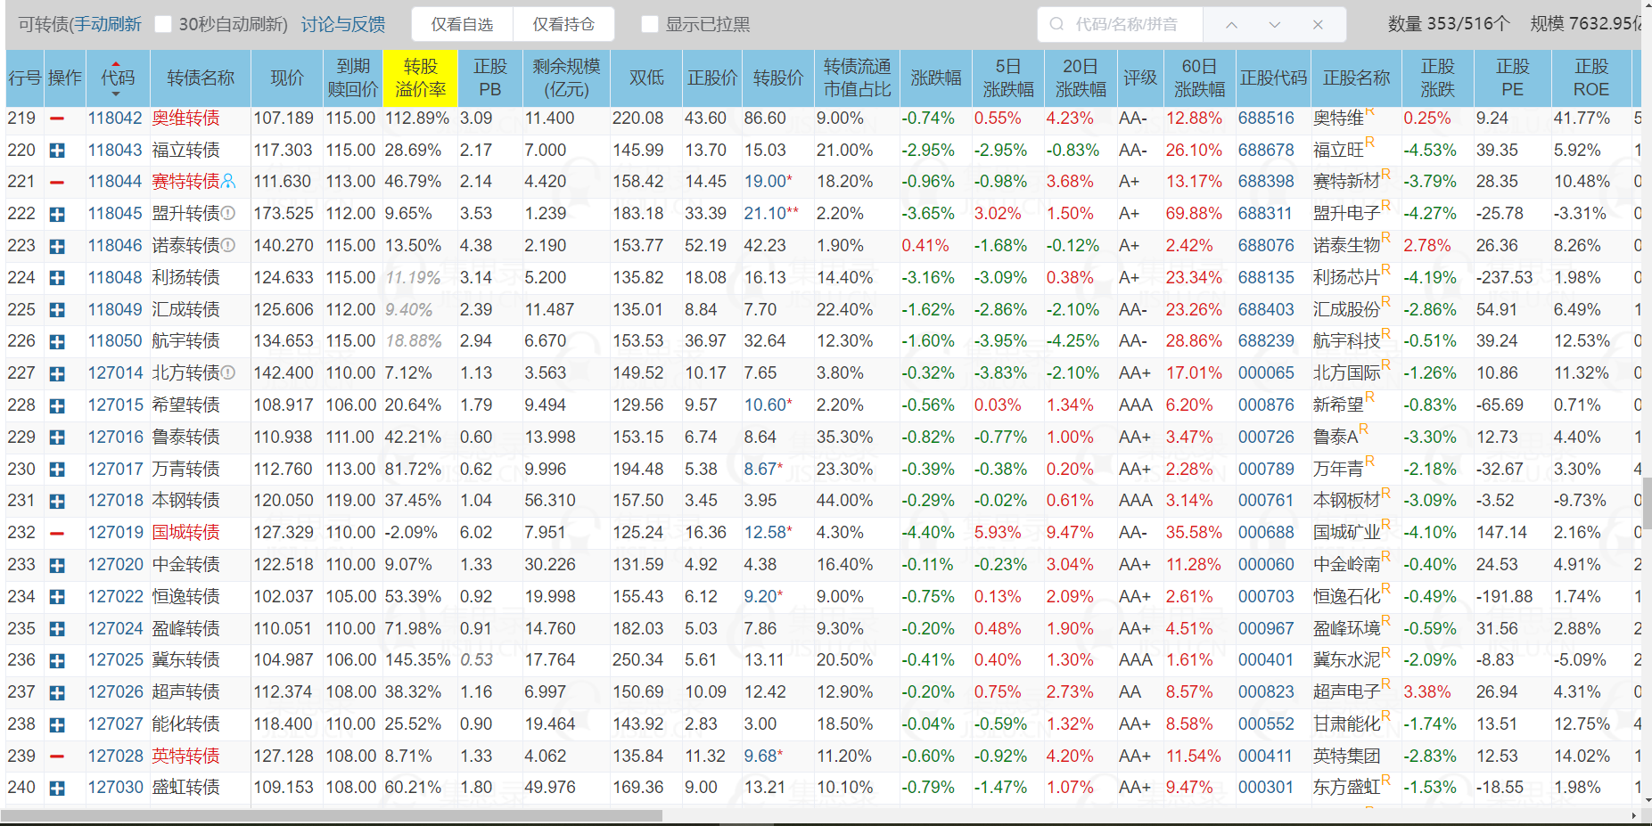Open the info icon beside 盟升转债
The height and width of the screenshot is (826, 1652).
[228, 214]
